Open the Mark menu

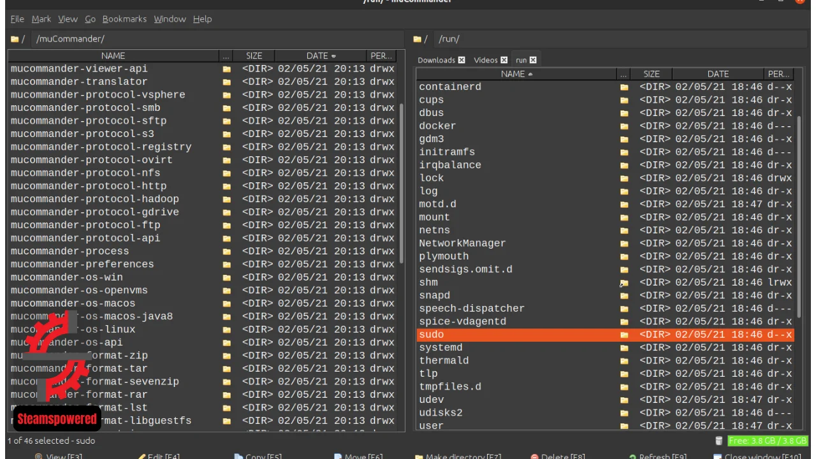(x=41, y=19)
